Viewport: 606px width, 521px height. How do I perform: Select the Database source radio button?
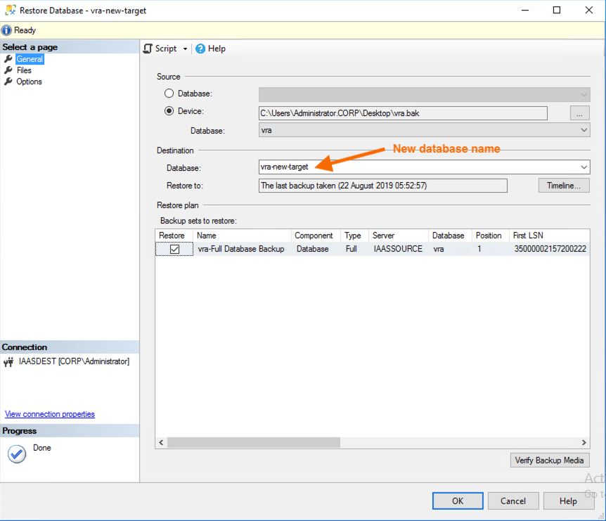[169, 94]
